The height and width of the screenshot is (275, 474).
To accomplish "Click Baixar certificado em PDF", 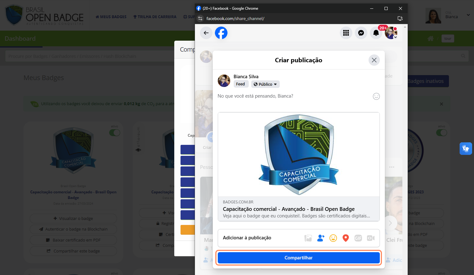I will click(x=73, y=240).
